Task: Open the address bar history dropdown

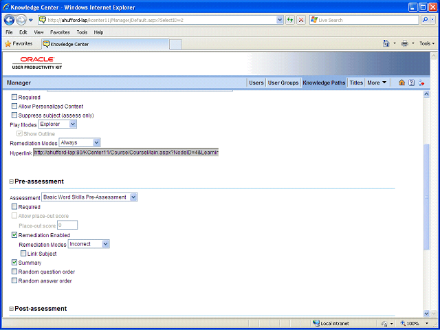Action: tap(280, 20)
